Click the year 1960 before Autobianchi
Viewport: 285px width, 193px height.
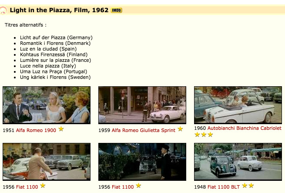[200, 128]
